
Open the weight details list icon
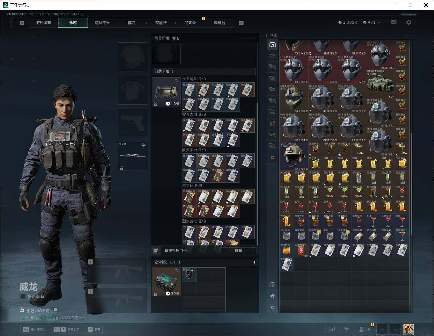pyautogui.click(x=55, y=310)
